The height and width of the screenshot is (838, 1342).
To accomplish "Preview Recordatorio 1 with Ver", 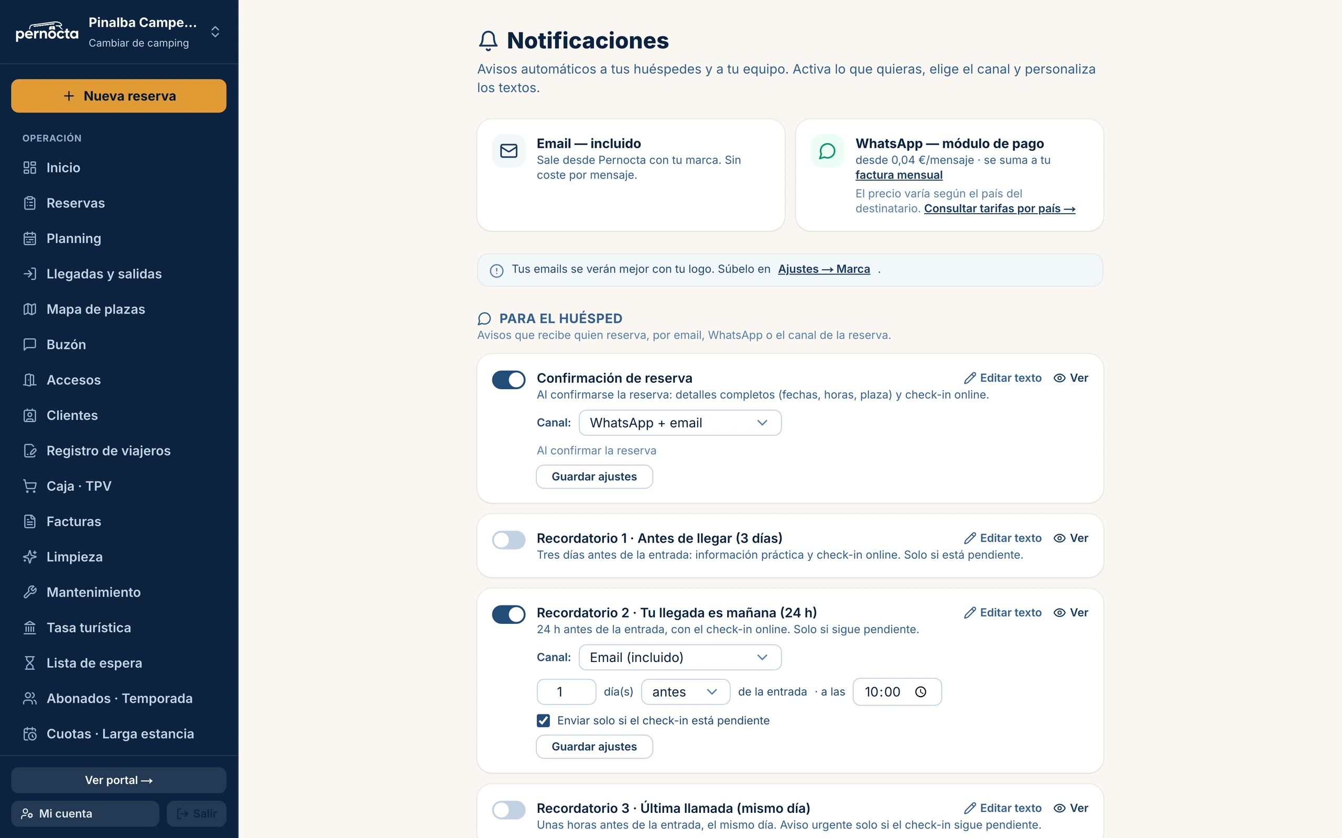I will pos(1071,538).
